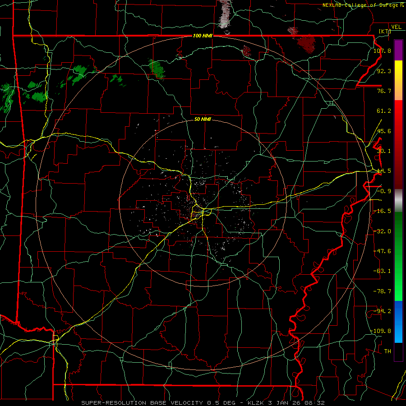Select the 45.6 legend value
406x406 pixels.
384,131
